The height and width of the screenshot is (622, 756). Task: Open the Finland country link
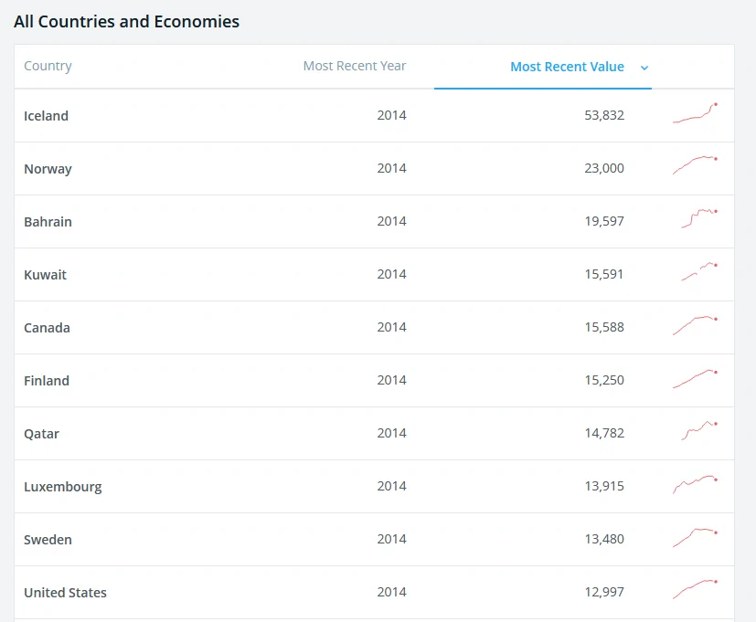[47, 381]
